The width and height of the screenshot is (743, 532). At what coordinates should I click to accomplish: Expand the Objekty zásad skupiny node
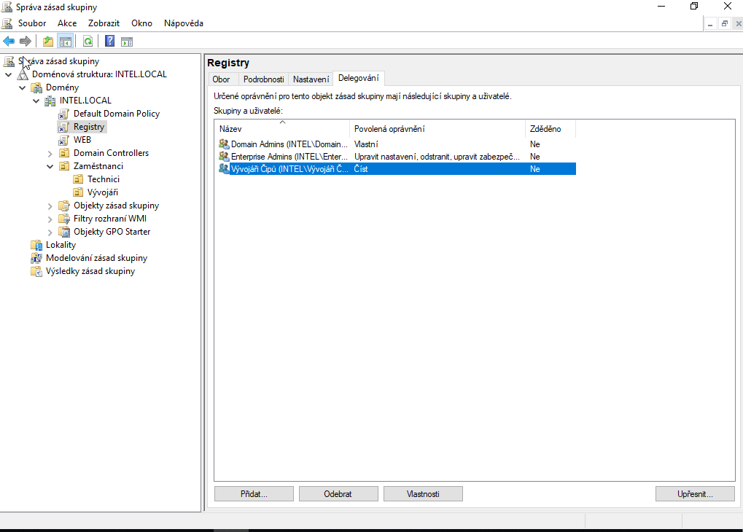[x=50, y=206]
